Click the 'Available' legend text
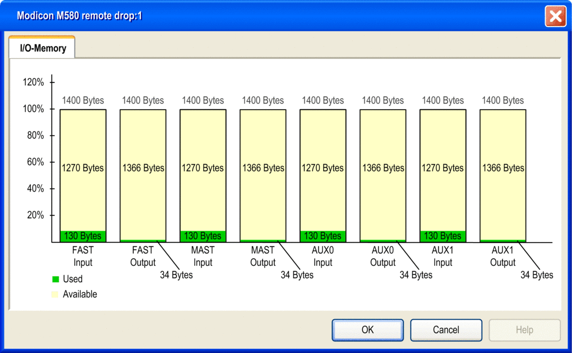 [80, 294]
